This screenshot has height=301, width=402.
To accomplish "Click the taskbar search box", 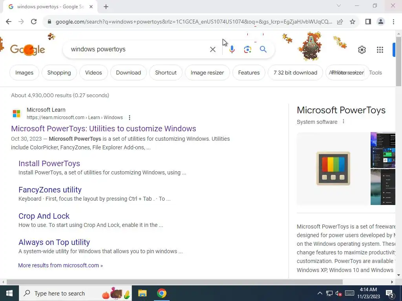I will pos(75,293).
